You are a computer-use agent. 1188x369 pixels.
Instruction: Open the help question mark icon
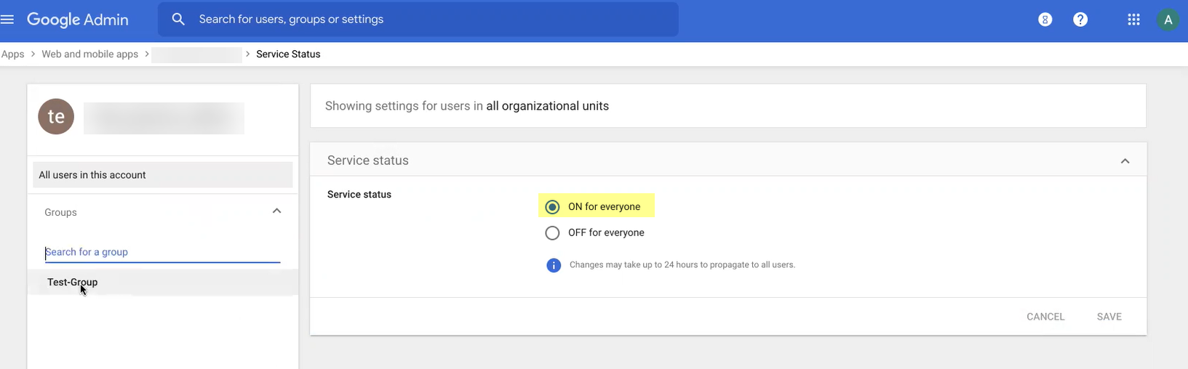click(1080, 20)
